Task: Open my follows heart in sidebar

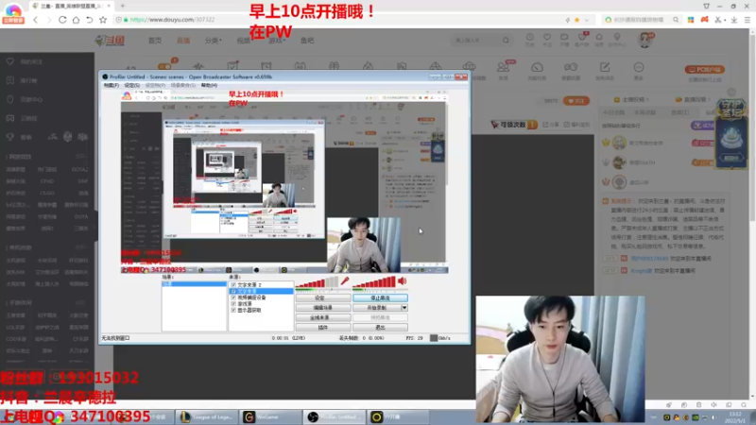Action: pos(10,61)
